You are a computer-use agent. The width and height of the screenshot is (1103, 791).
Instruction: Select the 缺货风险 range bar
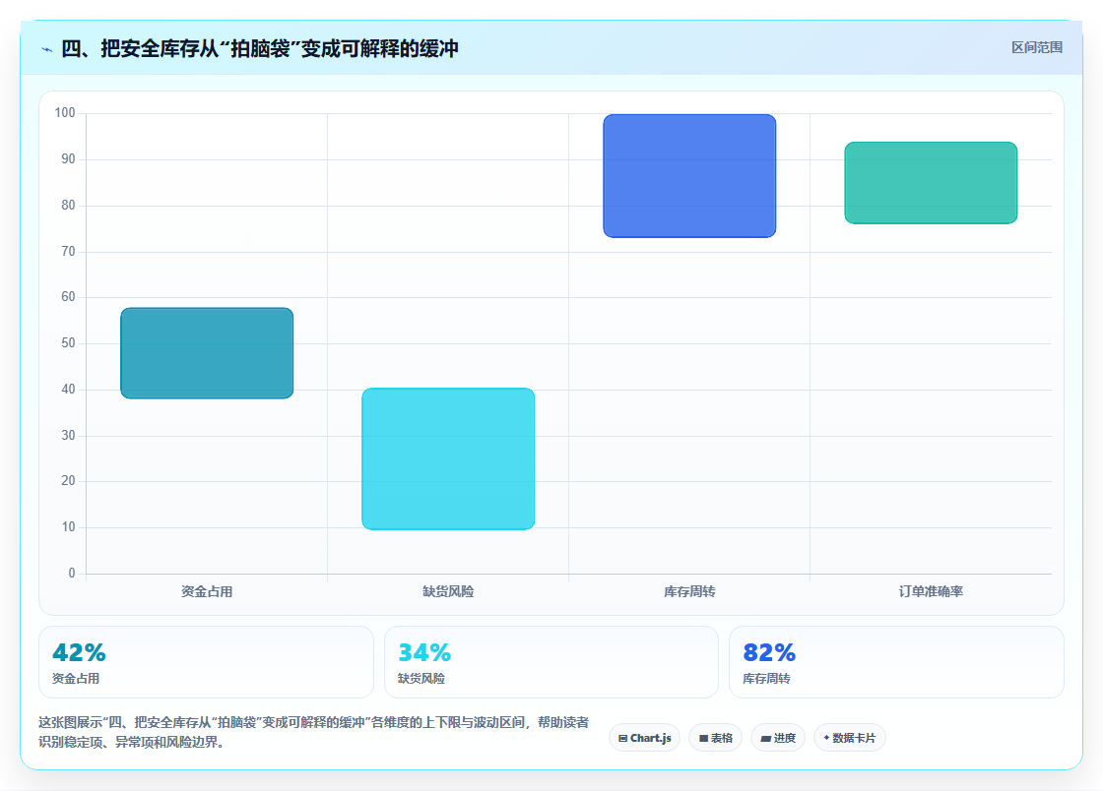coord(448,458)
